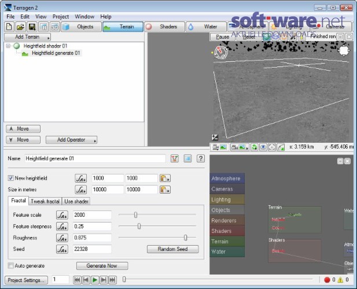
Task: Switch to the Fractal tab
Action: (x=18, y=201)
